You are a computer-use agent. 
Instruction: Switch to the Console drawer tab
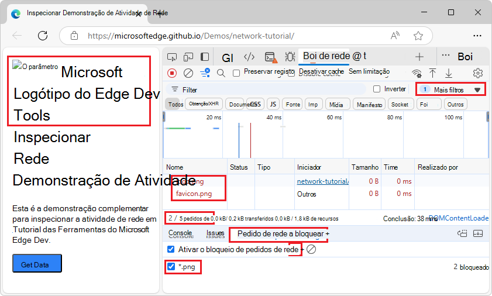180,233
